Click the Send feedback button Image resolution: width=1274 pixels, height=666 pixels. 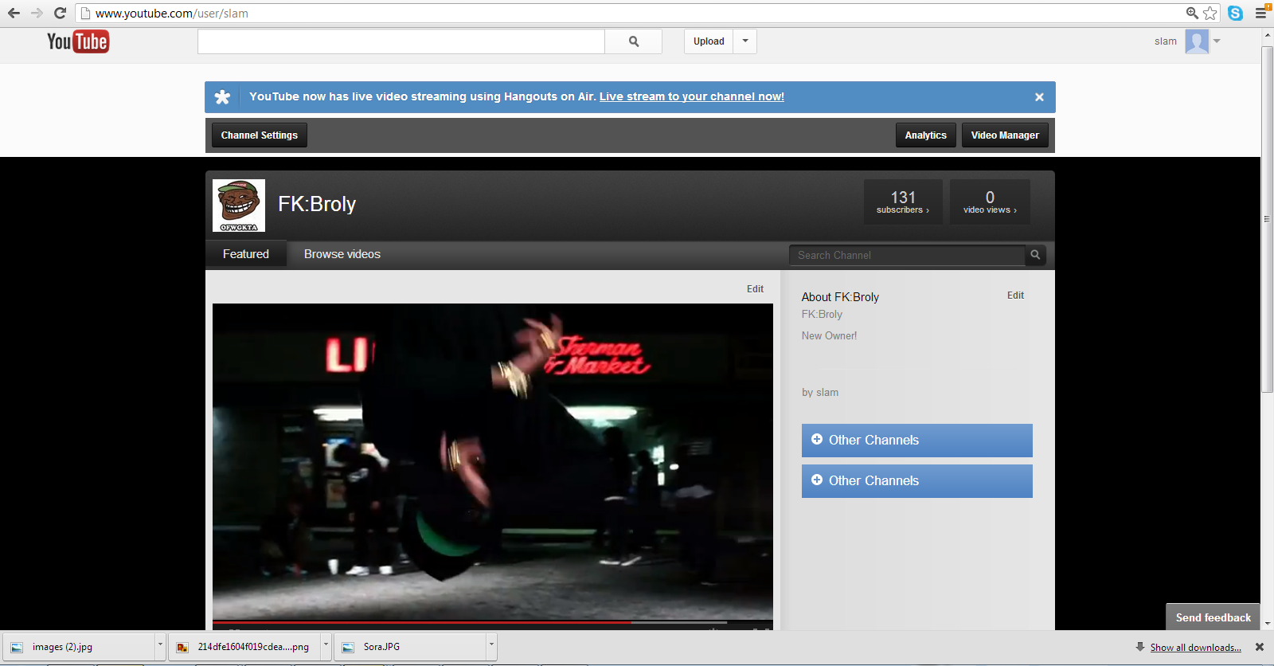point(1213,617)
